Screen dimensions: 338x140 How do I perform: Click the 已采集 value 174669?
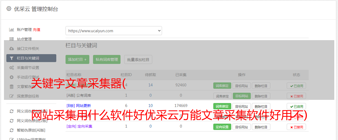181,106
